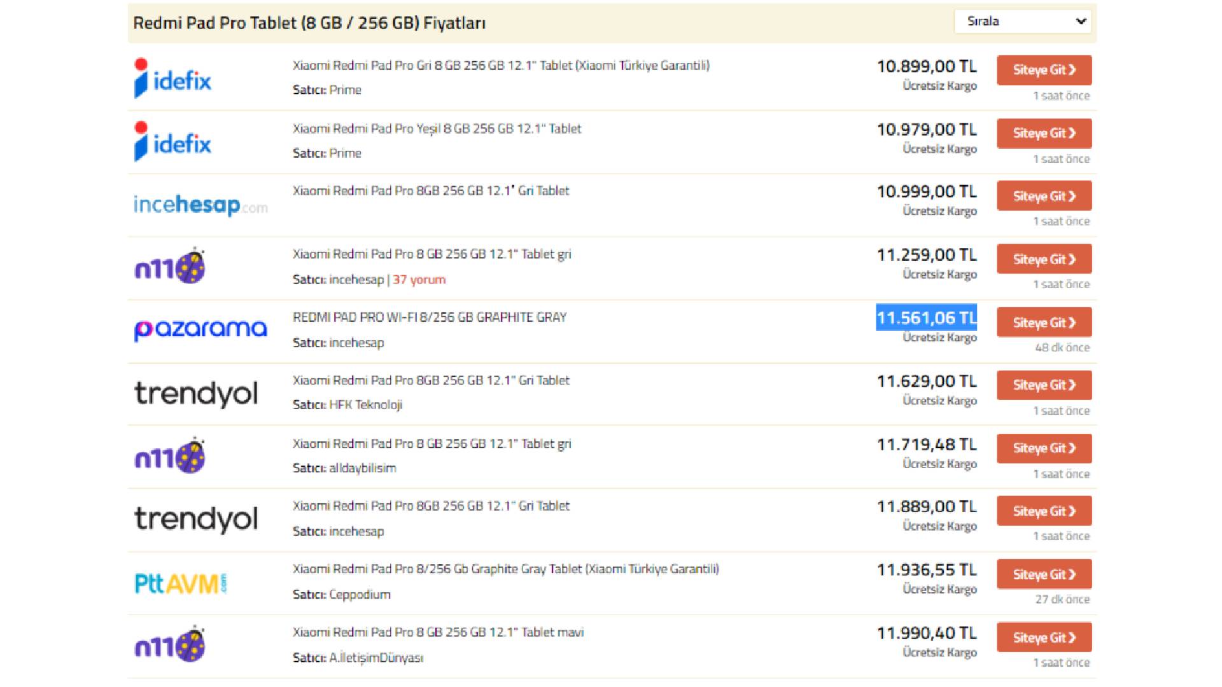Screen dimensions: 1222x687
Task: Open the Xiaomi Redmi Pad Pro Tablet mavi listing
Action: click(438, 632)
